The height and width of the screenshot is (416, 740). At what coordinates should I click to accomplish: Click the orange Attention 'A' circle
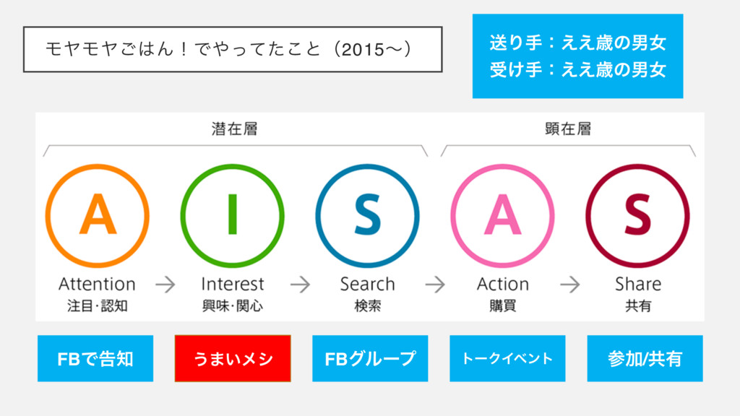point(98,215)
